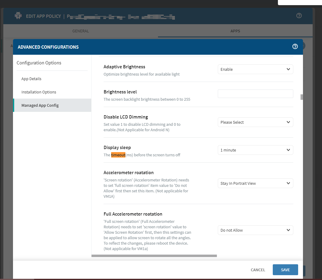Expand the Disable LCD Dimming dropdown

coord(255,122)
